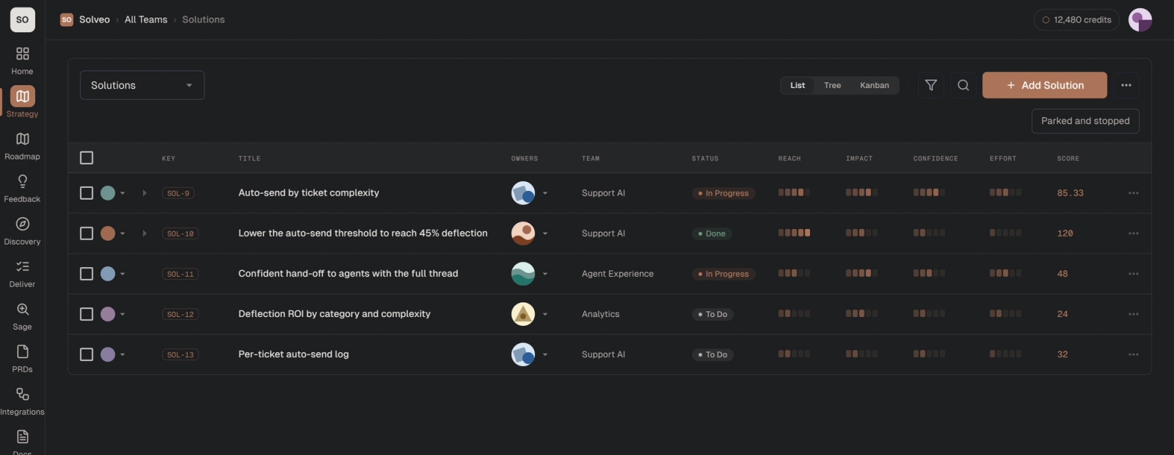Expand the SOL-10 row children
The image size is (1174, 455).
coord(145,233)
